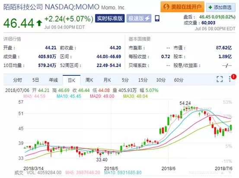Click the 33.40 low marker on chart
The width and height of the screenshot is (239, 178).
(x=102, y=160)
